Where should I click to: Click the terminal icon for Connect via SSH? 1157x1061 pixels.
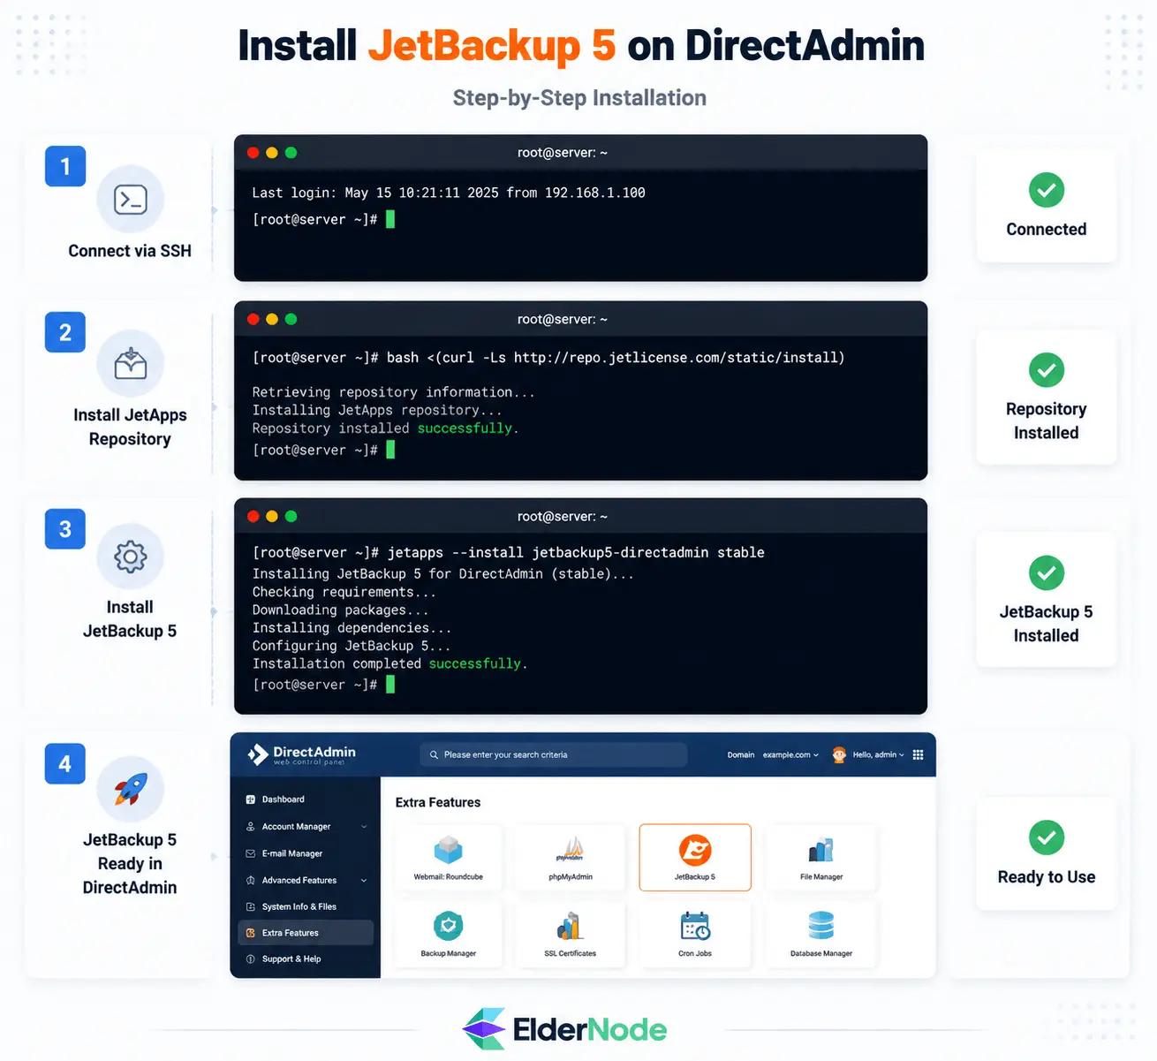pyautogui.click(x=131, y=200)
